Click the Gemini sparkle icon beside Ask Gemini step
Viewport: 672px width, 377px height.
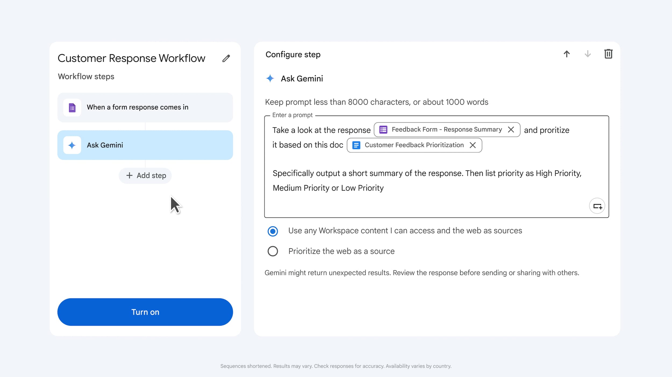72,145
